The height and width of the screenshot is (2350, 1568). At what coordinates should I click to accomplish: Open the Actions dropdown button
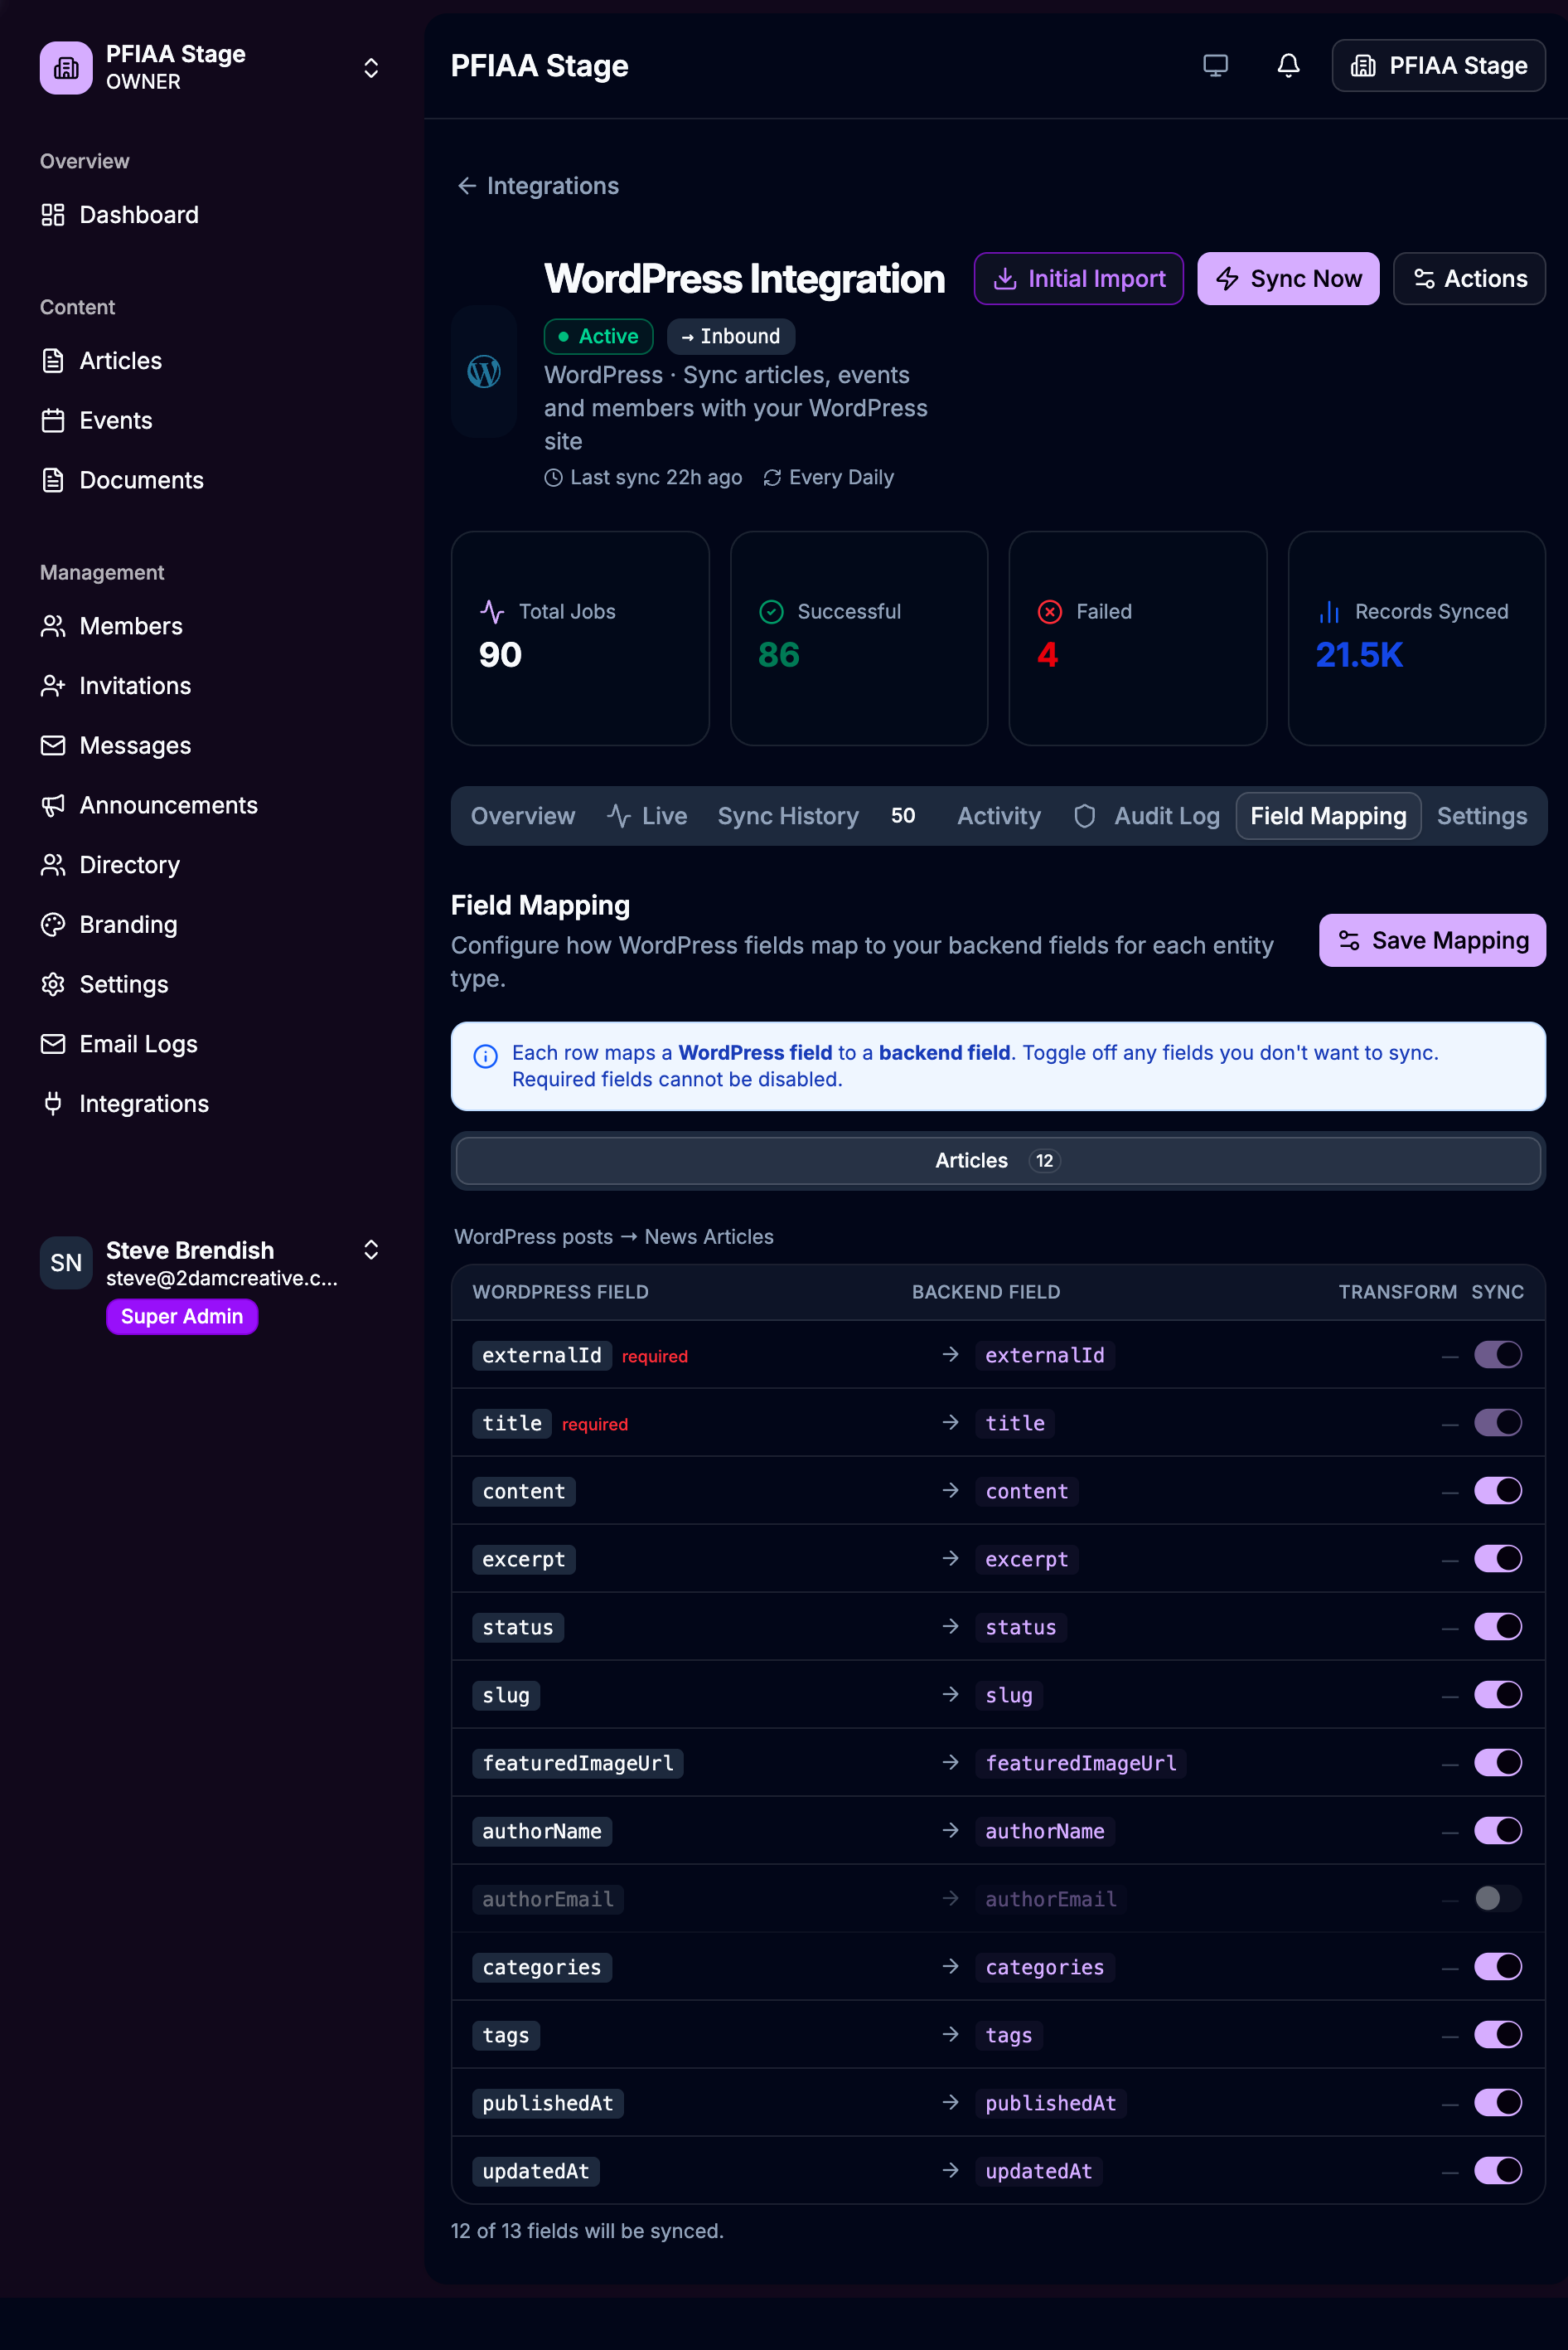point(1468,279)
